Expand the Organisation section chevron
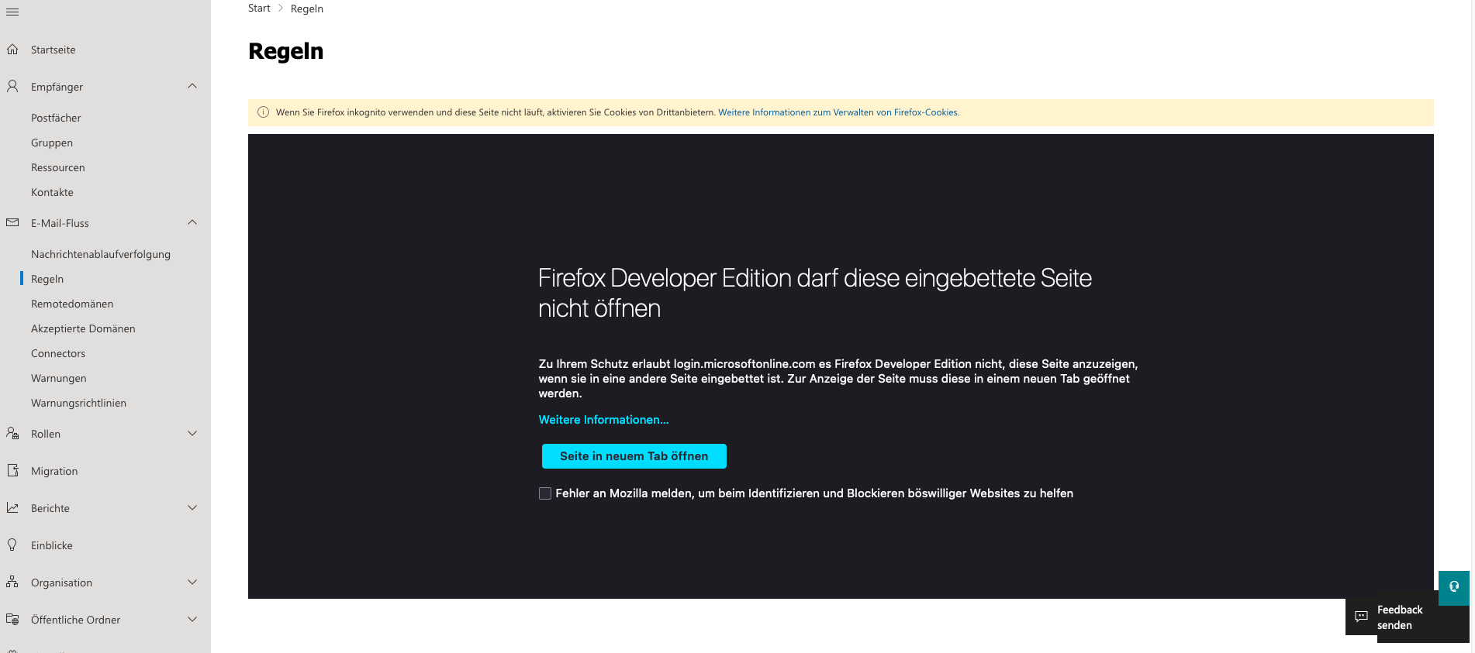 (x=192, y=583)
